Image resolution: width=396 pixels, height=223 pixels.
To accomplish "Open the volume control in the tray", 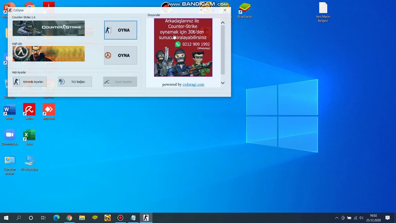I will click(x=361, y=218).
